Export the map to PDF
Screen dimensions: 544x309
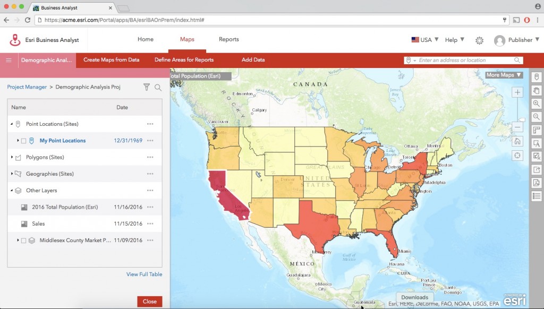click(537, 183)
